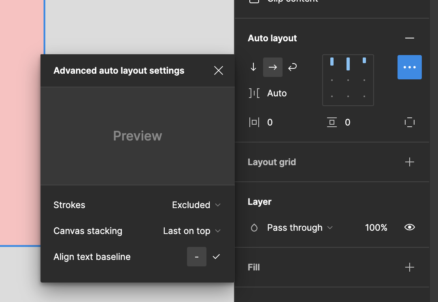438x302 pixels.
Task: Add a layout grid
Action: (410, 162)
